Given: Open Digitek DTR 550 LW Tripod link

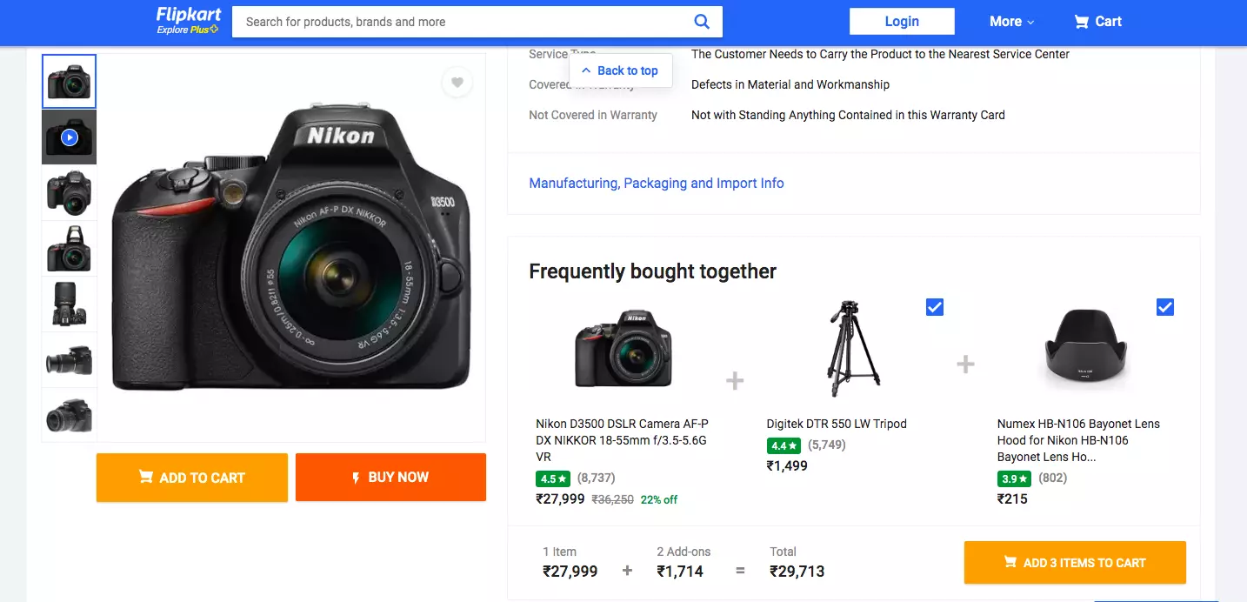Looking at the screenshot, I should (837, 424).
